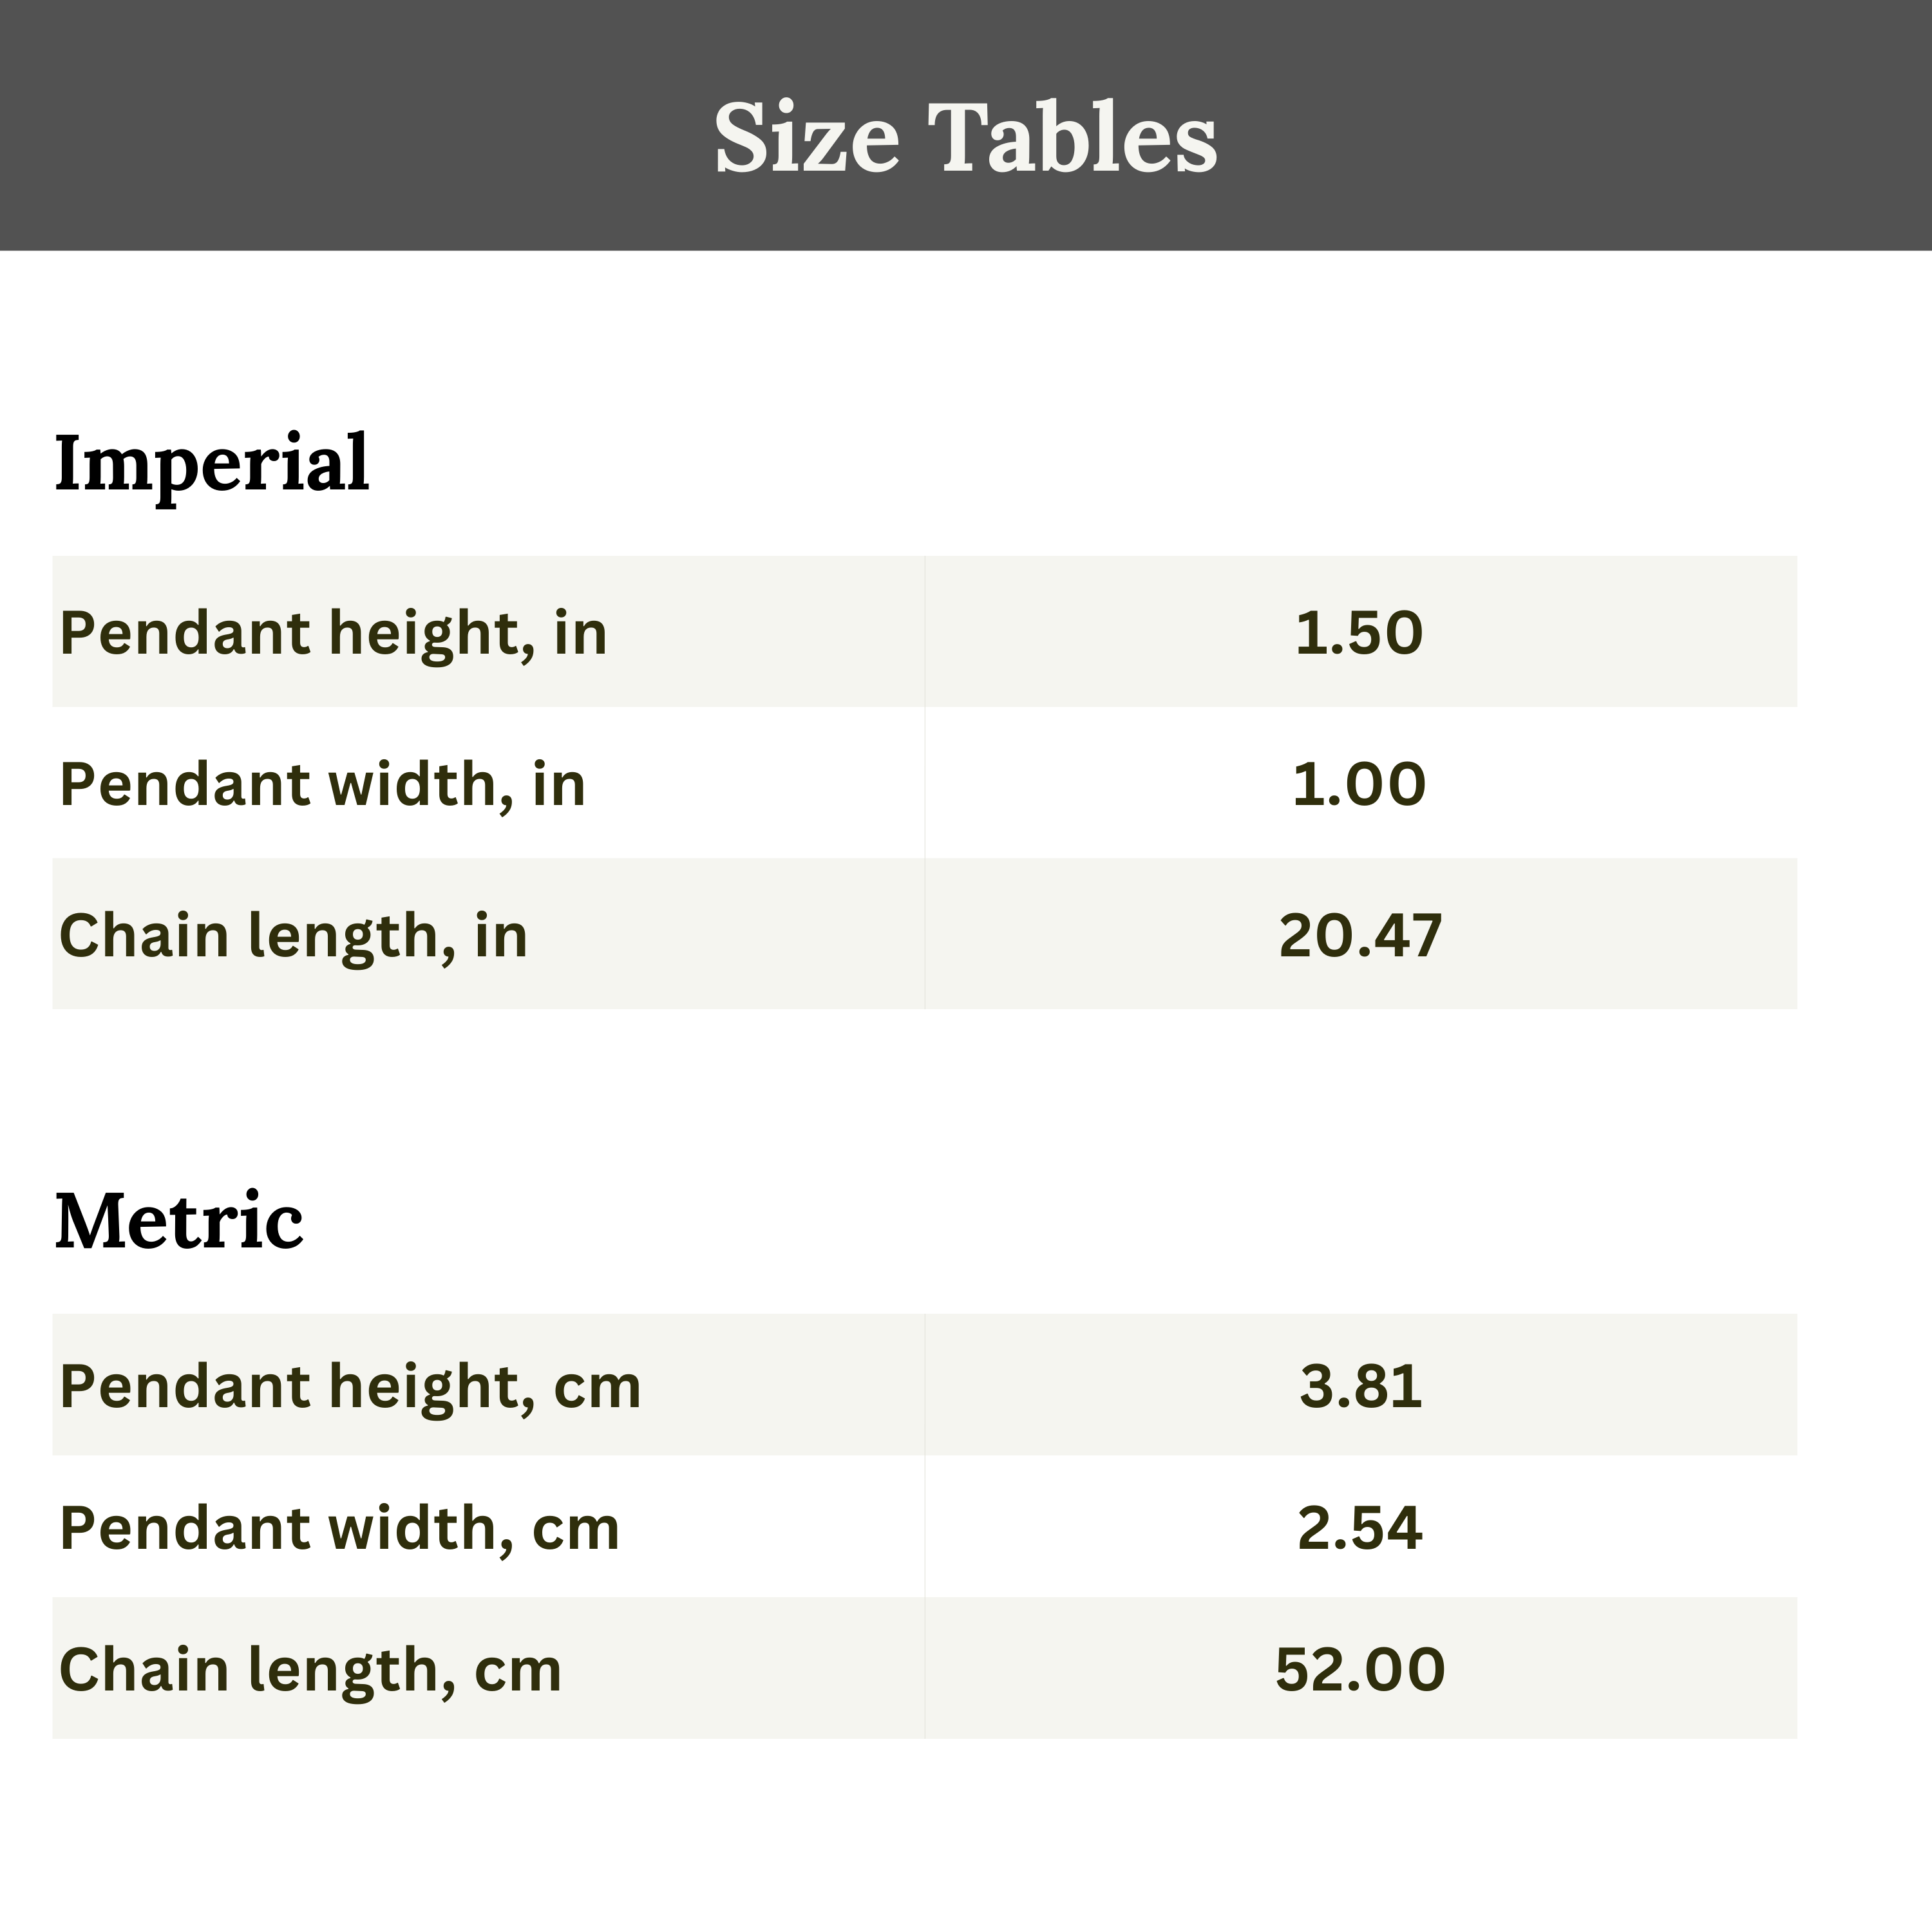Click the Metric table's column divider line

[925, 1527]
